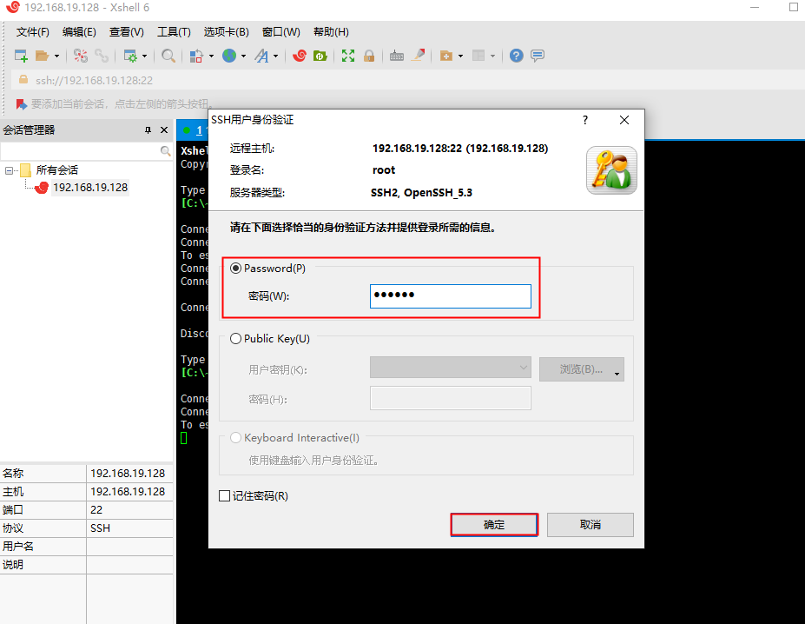Image resolution: width=805 pixels, height=624 pixels.
Task: Click the 取消 button
Action: pyautogui.click(x=590, y=525)
